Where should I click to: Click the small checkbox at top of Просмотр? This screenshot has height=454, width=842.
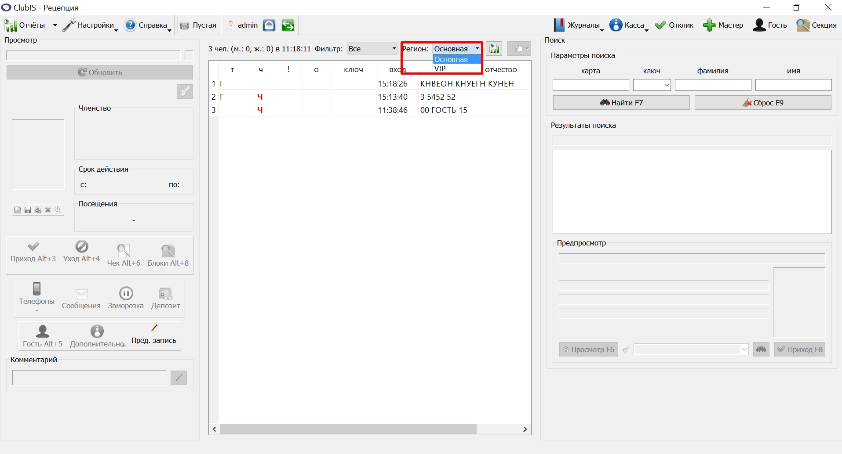189,55
